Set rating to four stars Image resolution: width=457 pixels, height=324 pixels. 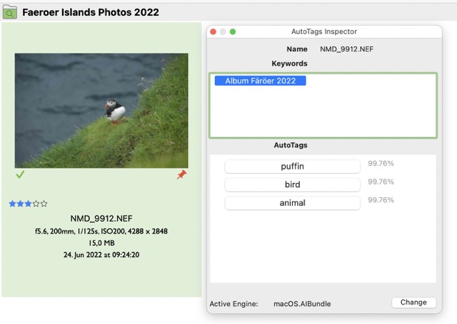pyautogui.click(x=36, y=204)
